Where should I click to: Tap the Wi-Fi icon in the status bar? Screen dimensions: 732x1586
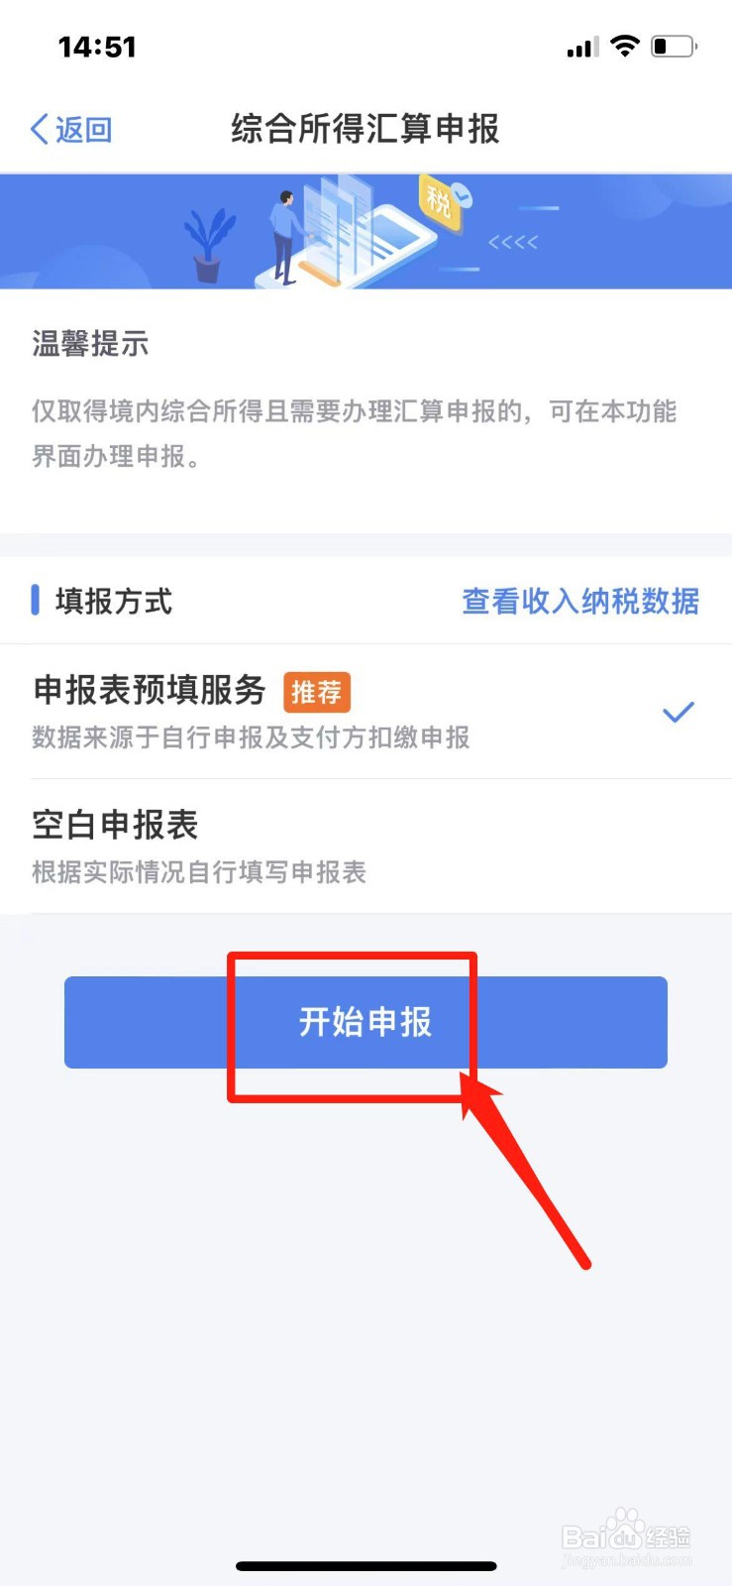[x=625, y=46]
